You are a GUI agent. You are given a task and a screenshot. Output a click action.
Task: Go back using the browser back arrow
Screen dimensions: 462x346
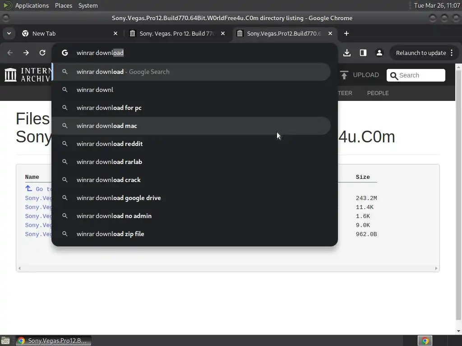point(10,53)
